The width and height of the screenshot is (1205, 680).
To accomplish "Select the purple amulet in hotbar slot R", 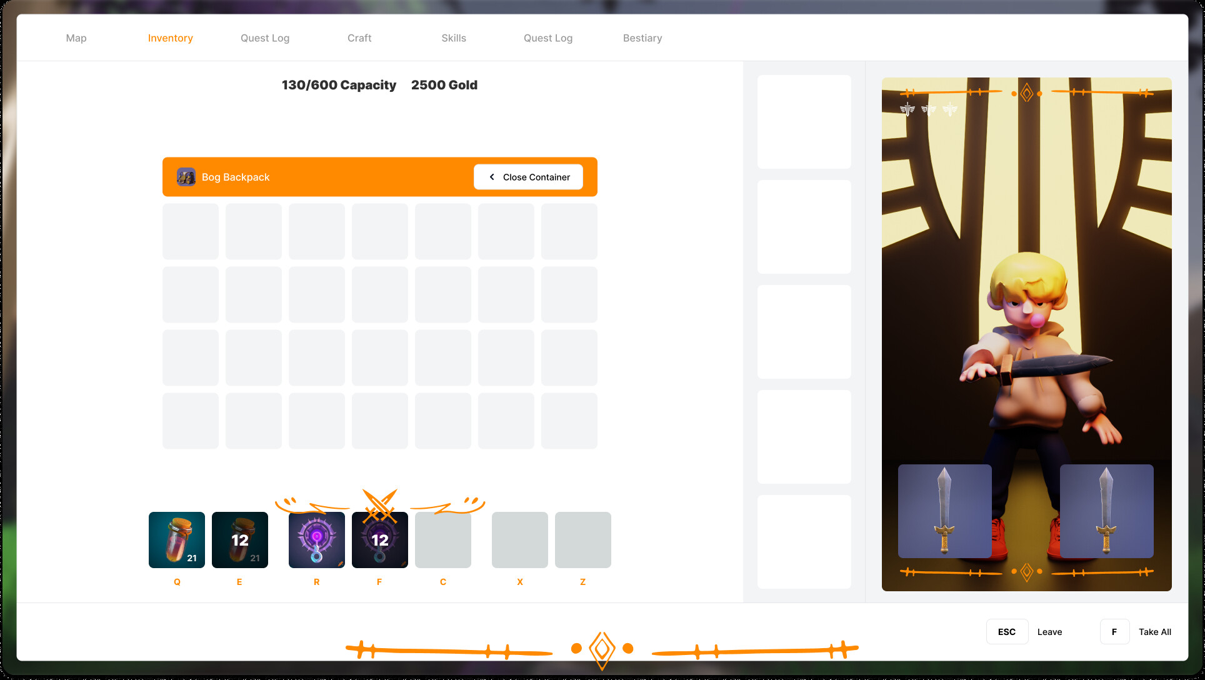I will [x=316, y=540].
